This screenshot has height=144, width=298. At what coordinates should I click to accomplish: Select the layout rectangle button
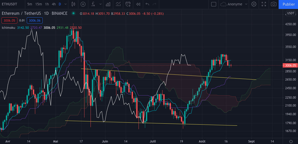pyautogui.click(x=214, y=4)
